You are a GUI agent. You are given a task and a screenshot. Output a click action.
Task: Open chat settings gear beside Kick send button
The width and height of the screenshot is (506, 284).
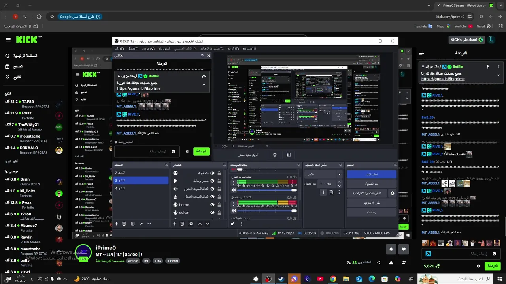[x=478, y=266]
